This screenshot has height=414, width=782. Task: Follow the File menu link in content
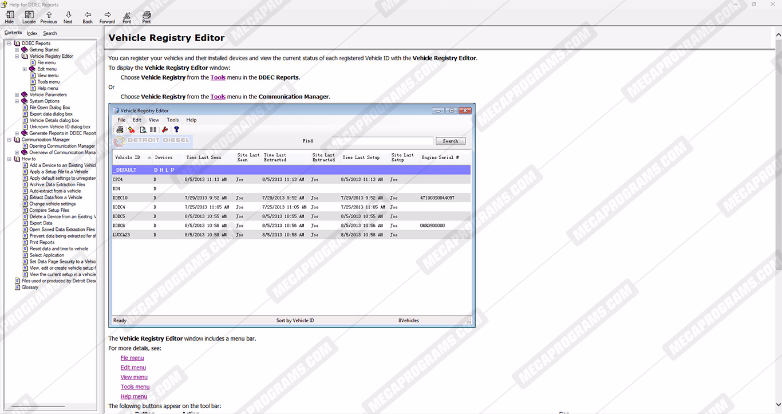pos(132,358)
